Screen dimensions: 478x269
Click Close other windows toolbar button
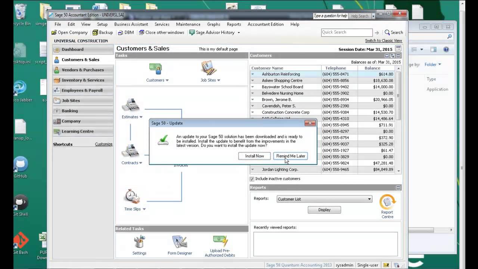pyautogui.click(x=161, y=33)
